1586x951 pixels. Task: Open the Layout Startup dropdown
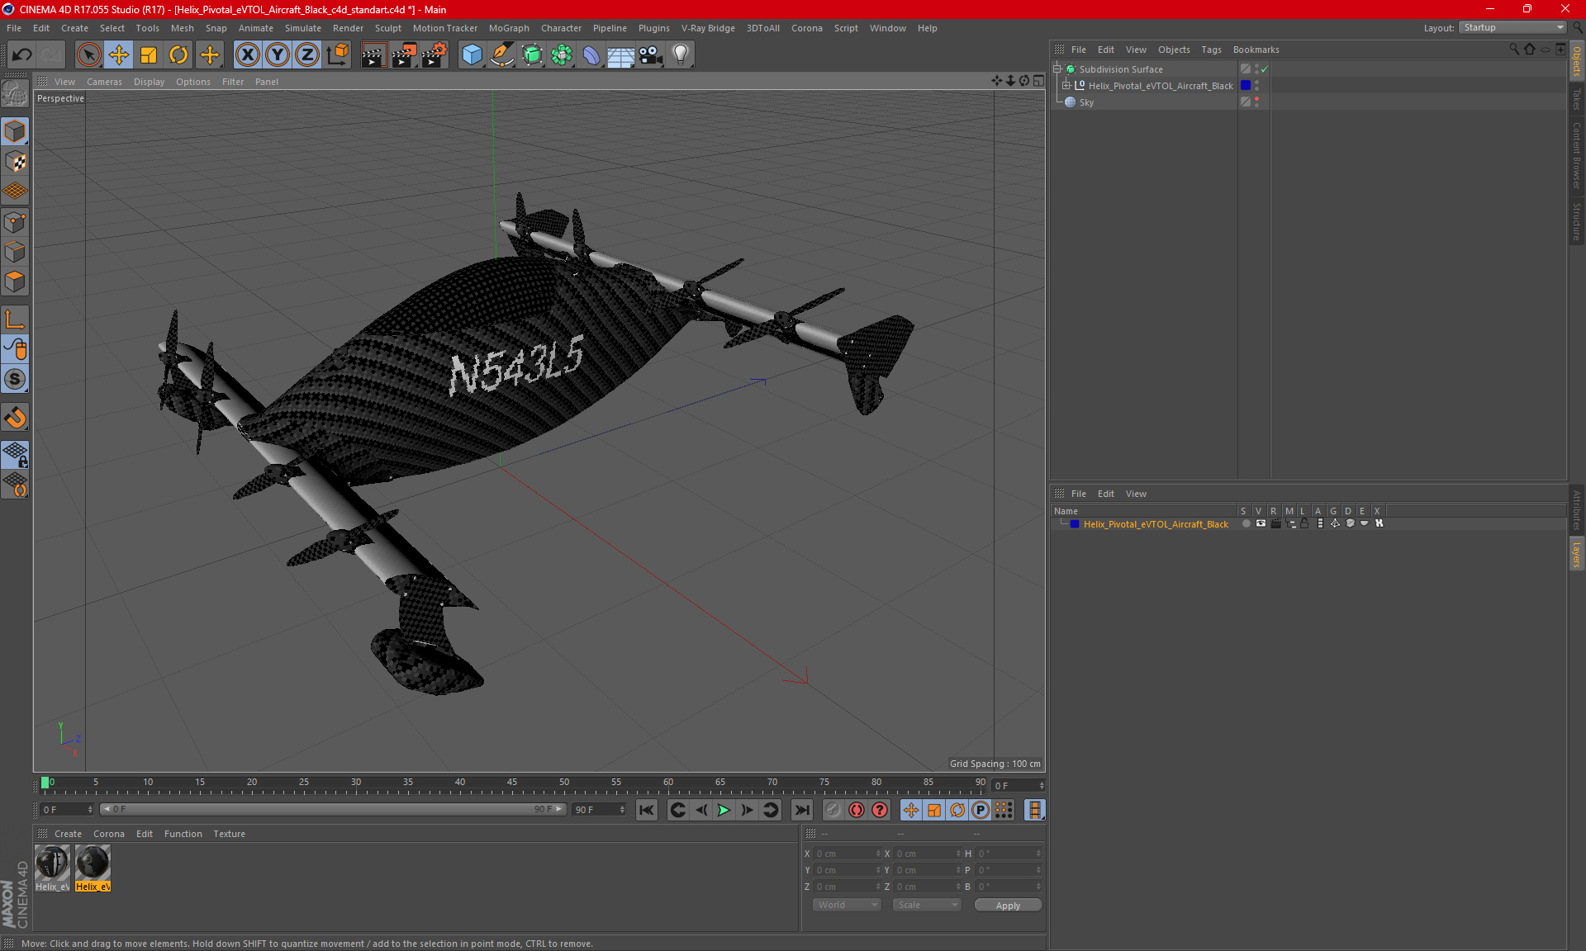click(1513, 27)
